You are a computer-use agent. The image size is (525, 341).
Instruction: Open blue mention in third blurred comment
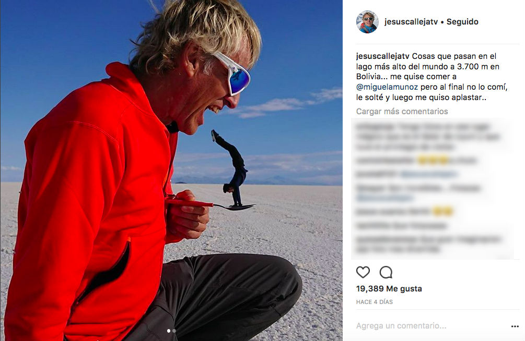428,174
